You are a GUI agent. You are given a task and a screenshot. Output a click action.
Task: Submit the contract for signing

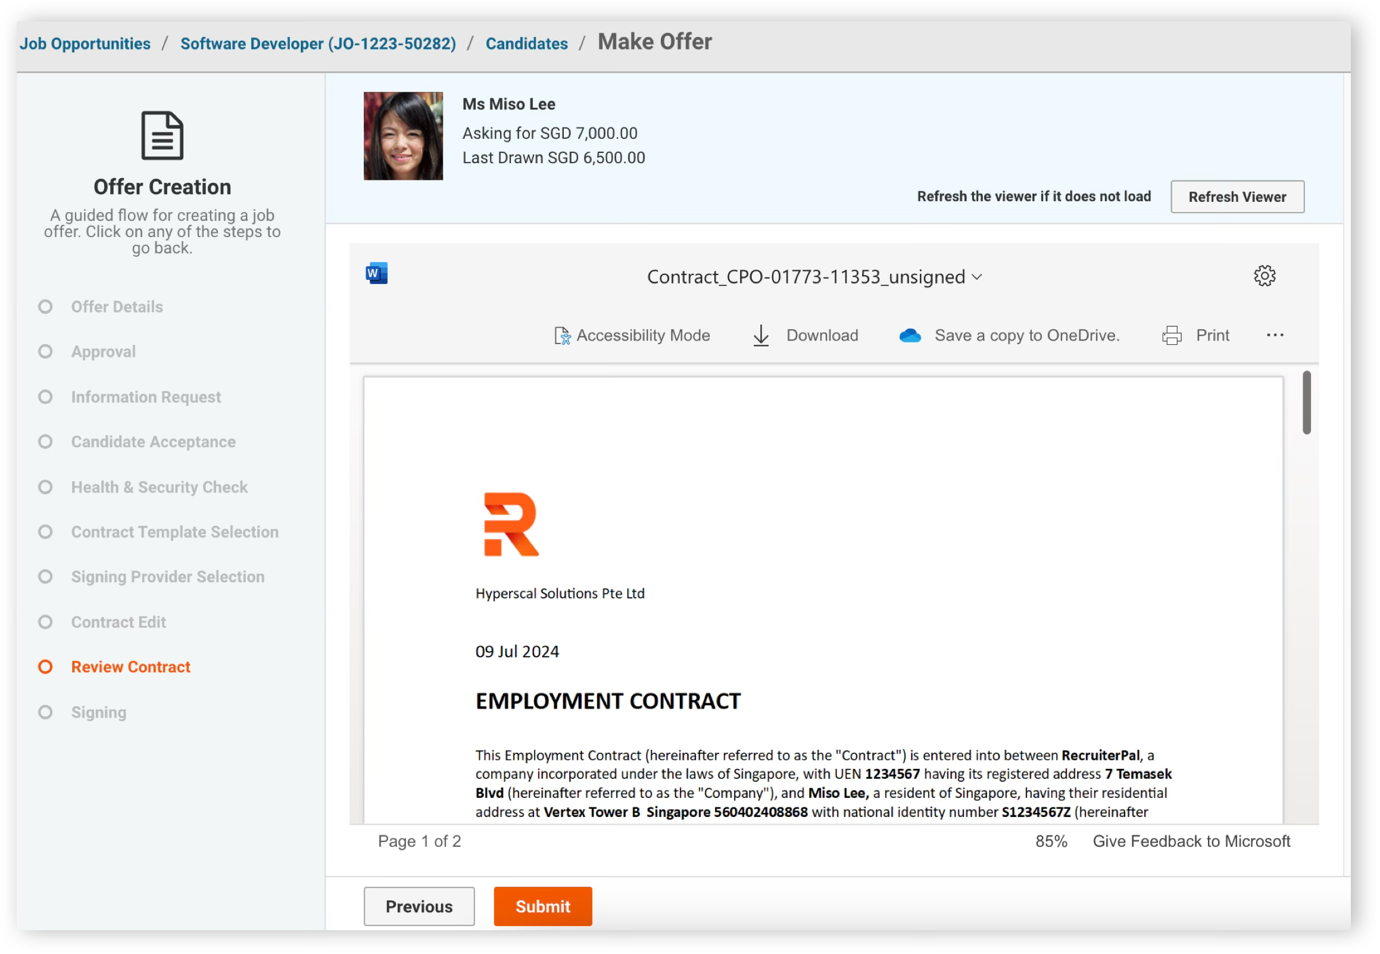[x=542, y=907]
